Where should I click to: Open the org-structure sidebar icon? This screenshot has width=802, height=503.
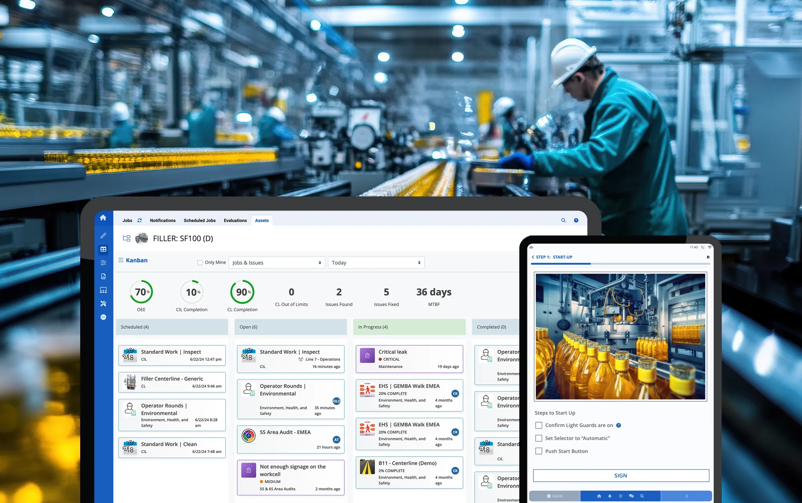[x=103, y=290]
